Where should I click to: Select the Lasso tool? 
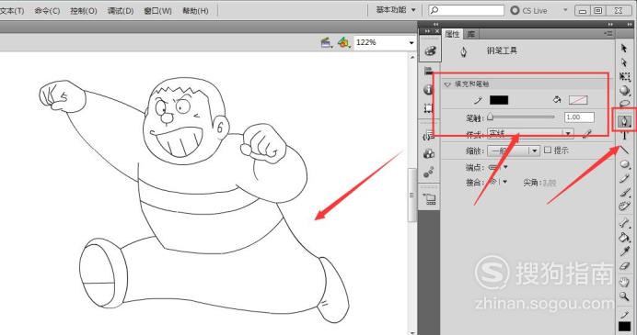(x=624, y=104)
